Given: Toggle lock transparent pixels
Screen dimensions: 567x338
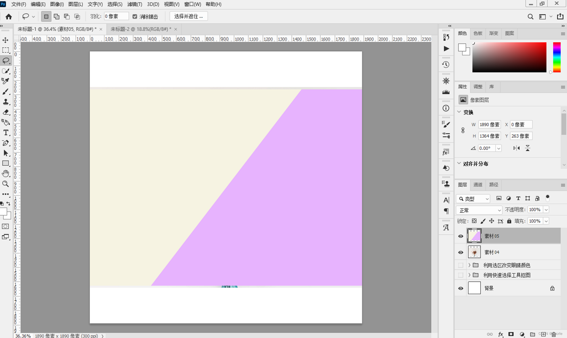Looking at the screenshot, I should 474,221.
